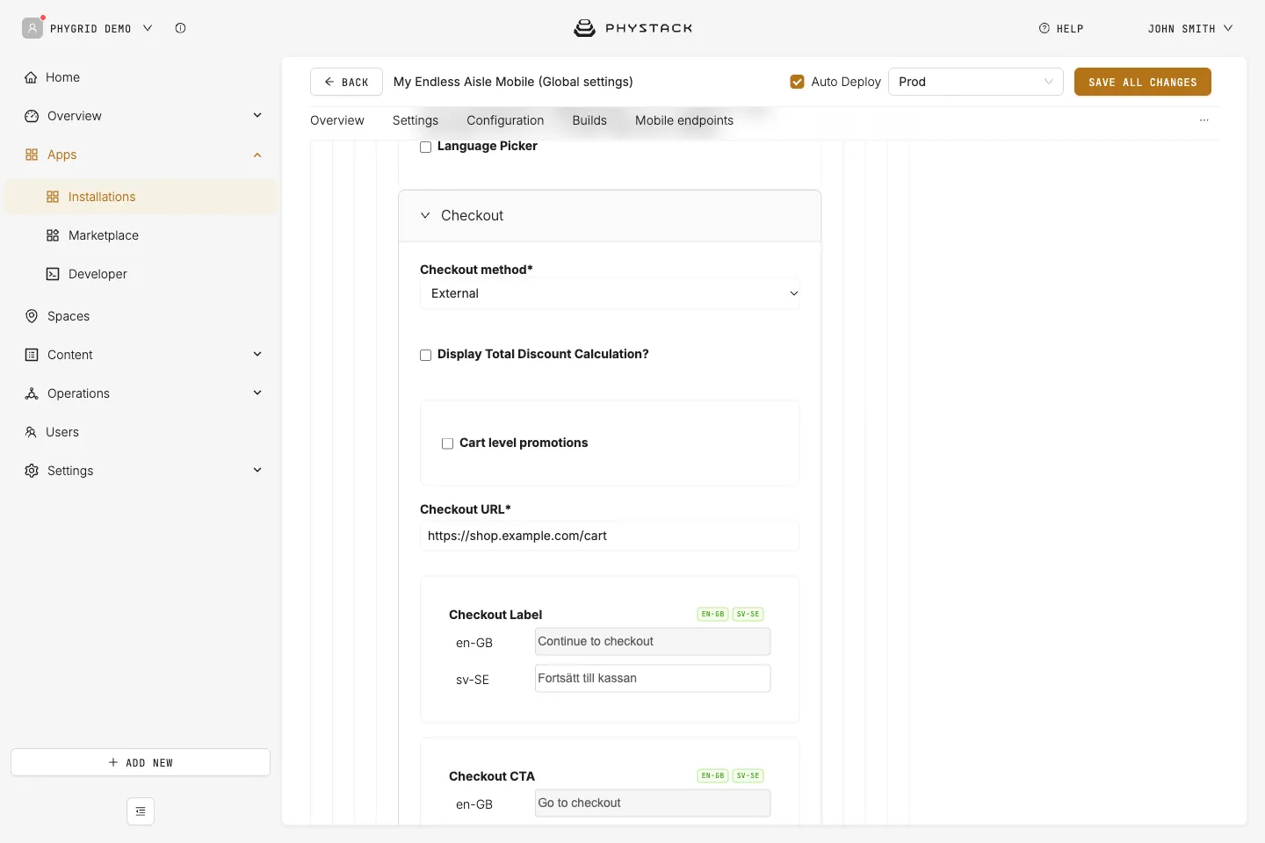The image size is (1265, 843).
Task: Open the John Smith user menu
Action: [x=1190, y=28]
